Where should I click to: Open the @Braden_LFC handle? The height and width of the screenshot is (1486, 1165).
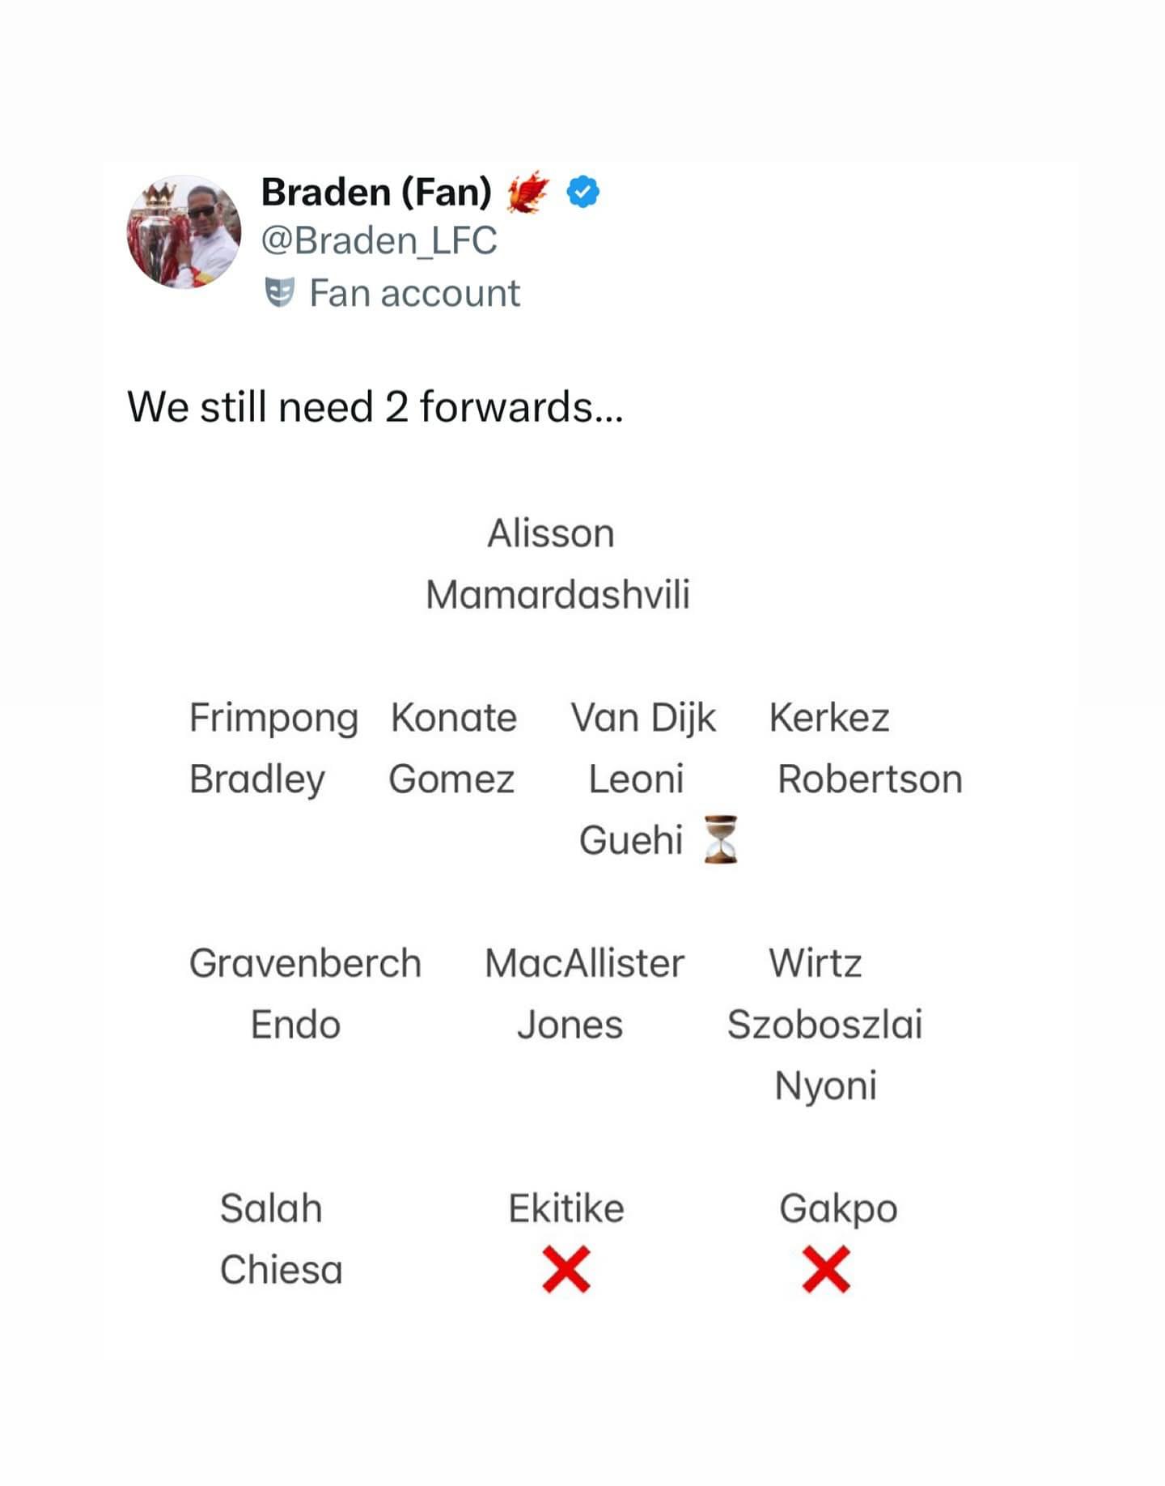coord(379,241)
